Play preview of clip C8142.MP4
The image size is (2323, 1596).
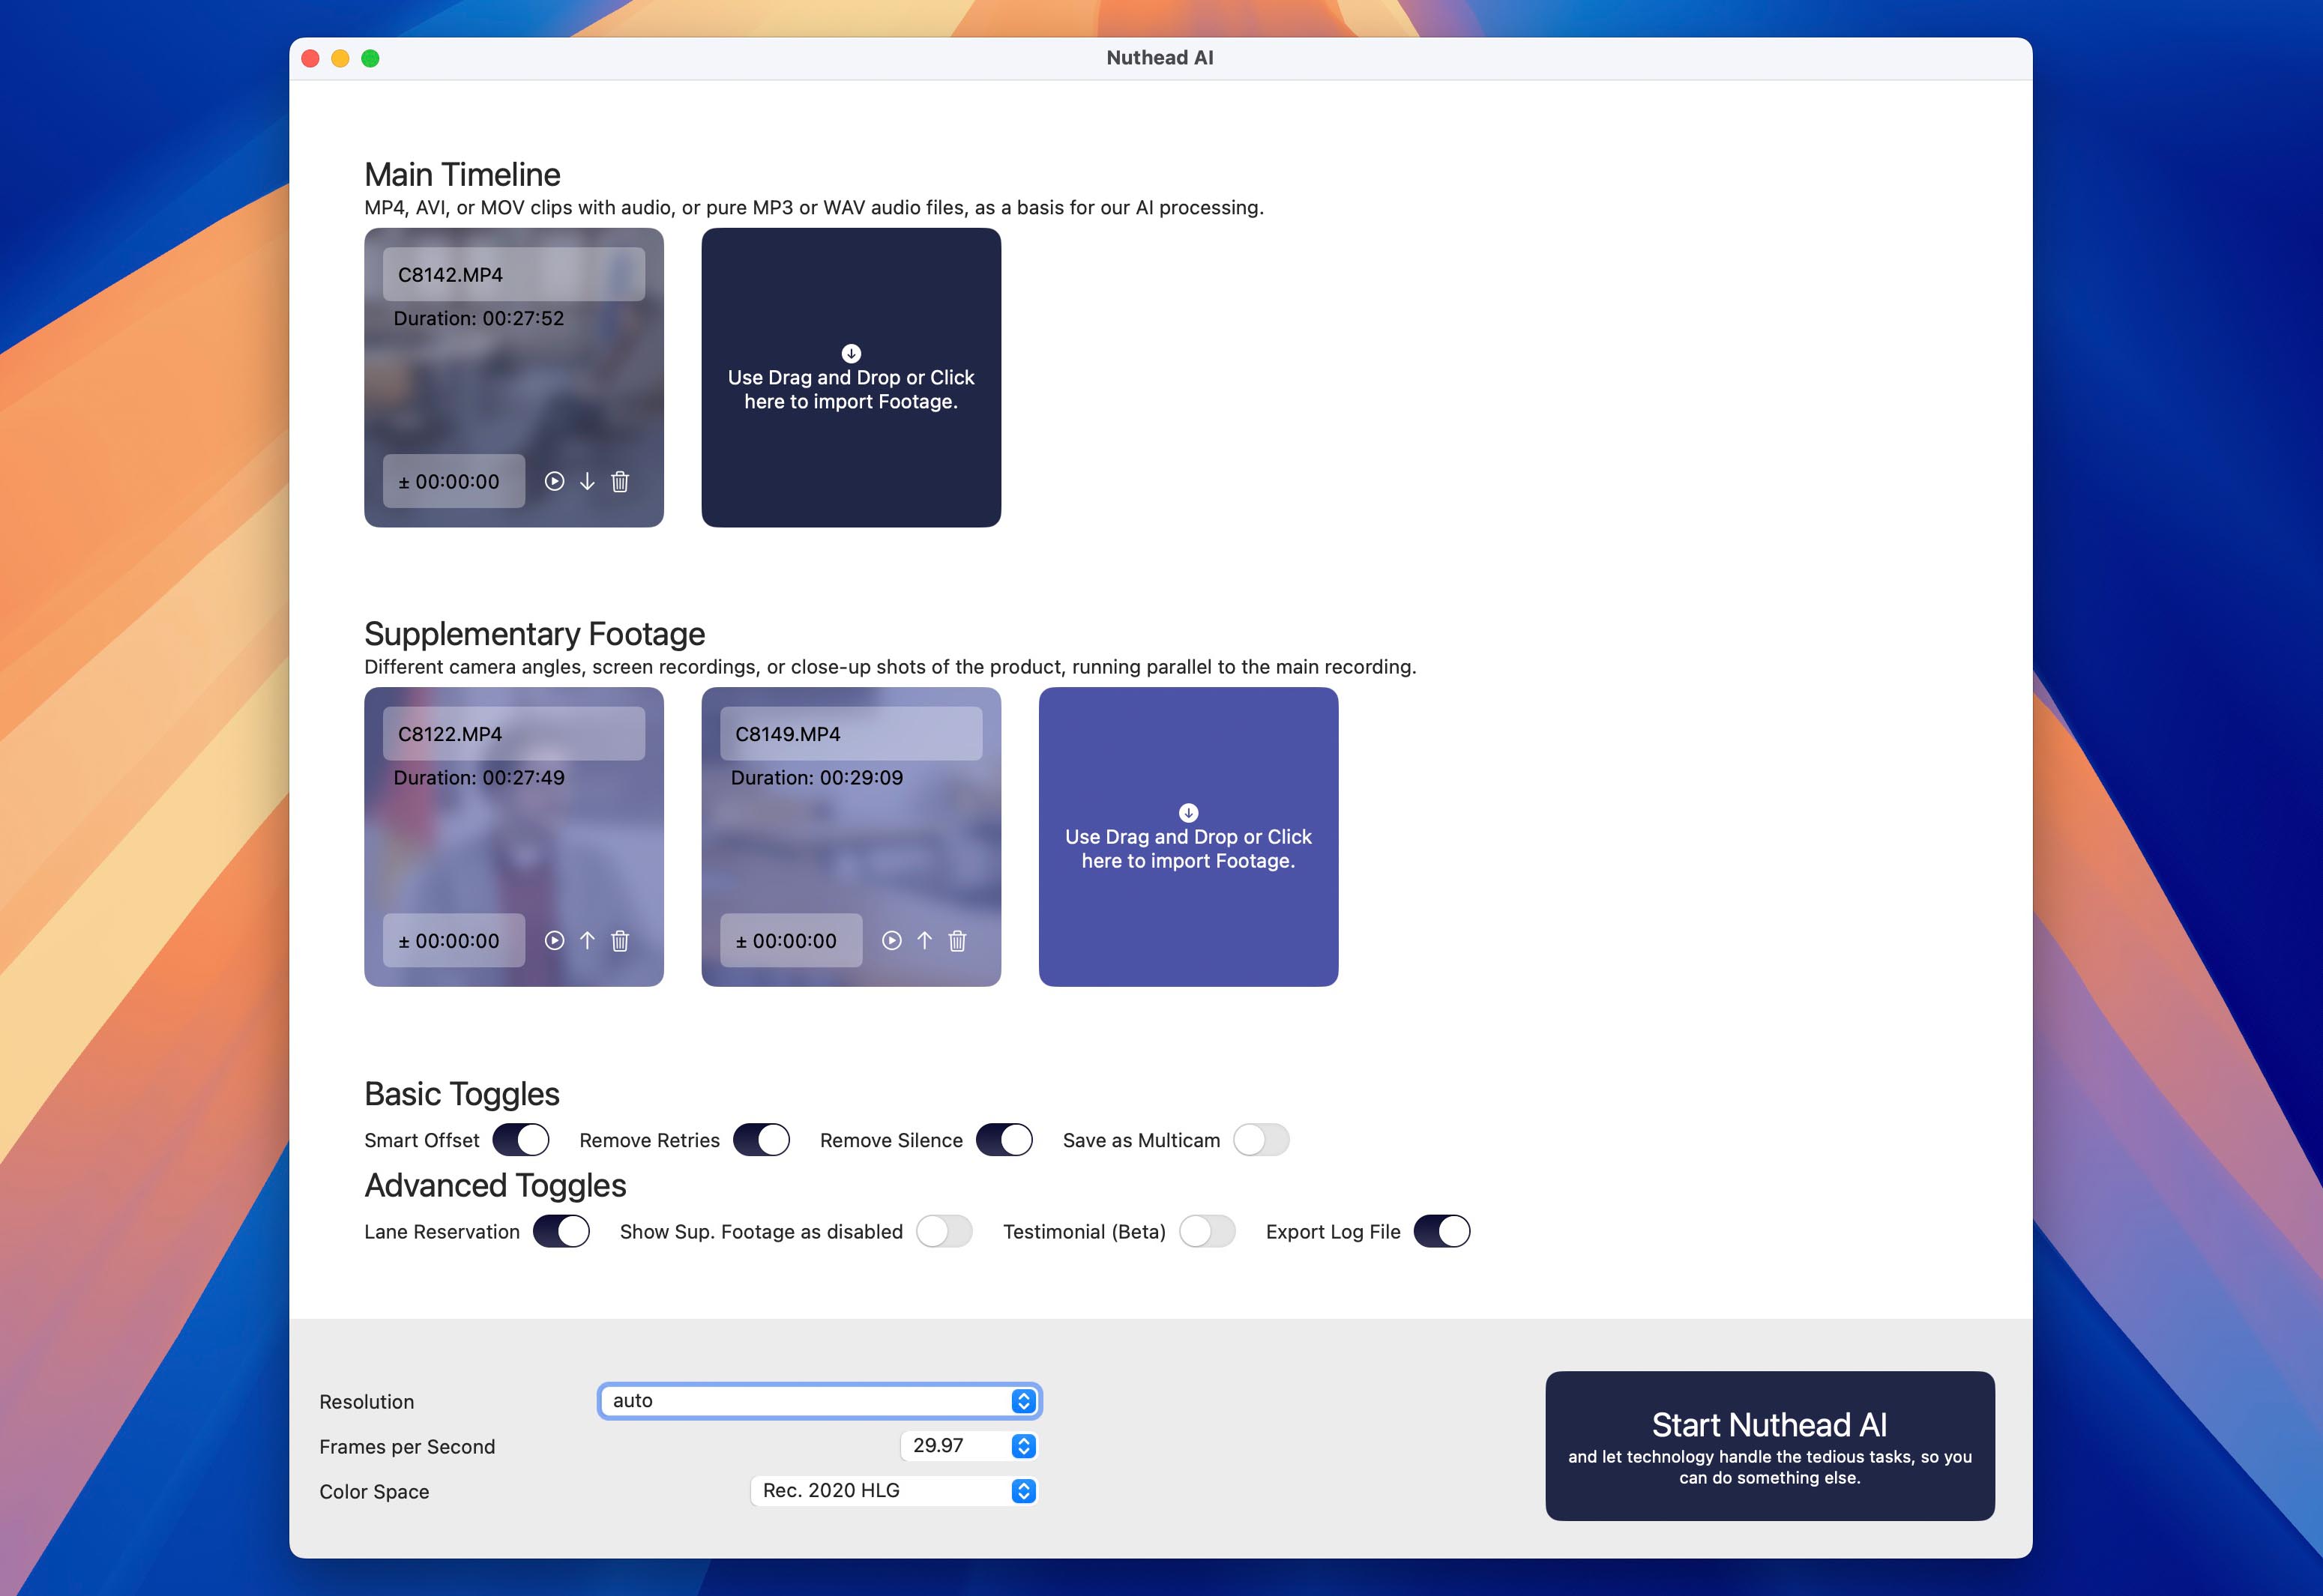554,481
